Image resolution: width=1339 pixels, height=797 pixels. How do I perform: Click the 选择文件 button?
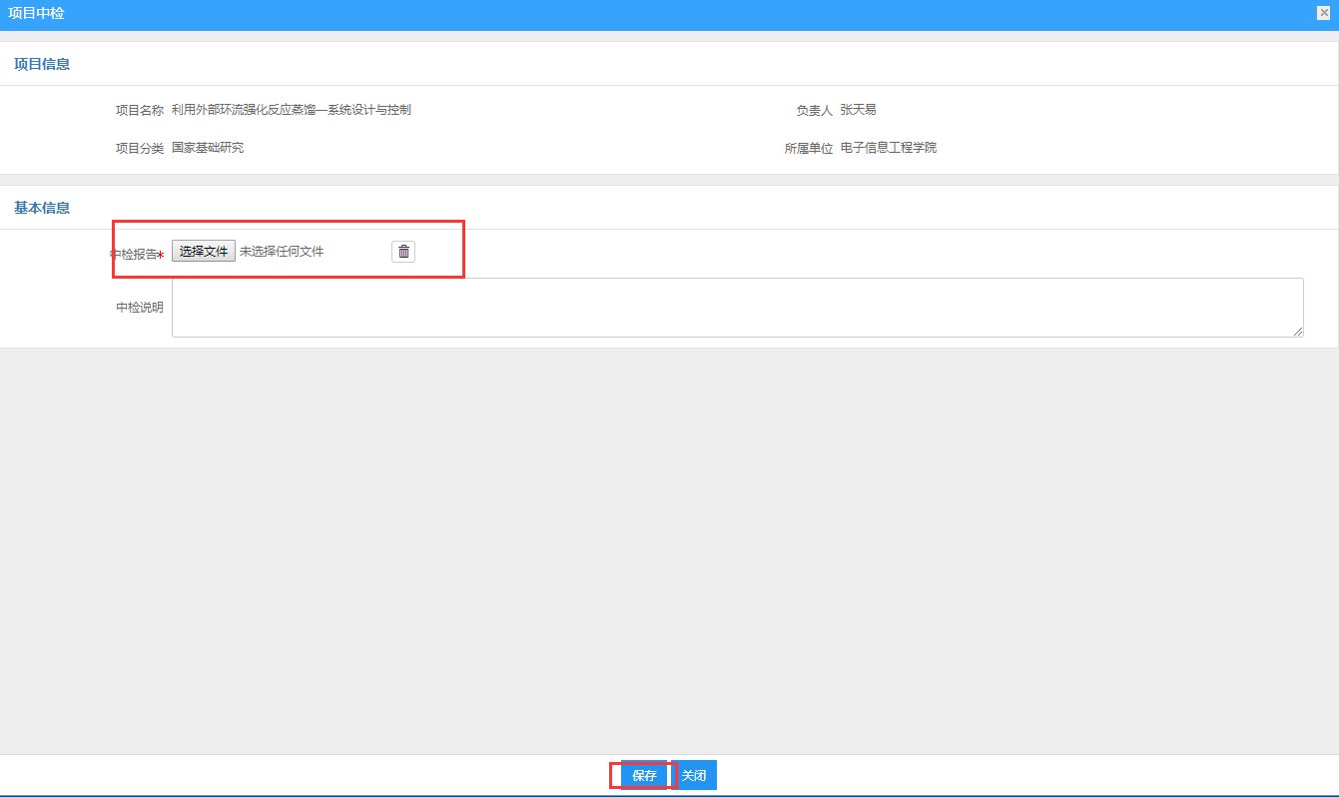(204, 252)
